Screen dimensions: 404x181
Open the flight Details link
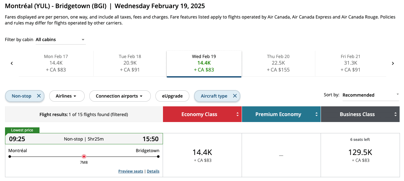153,171
